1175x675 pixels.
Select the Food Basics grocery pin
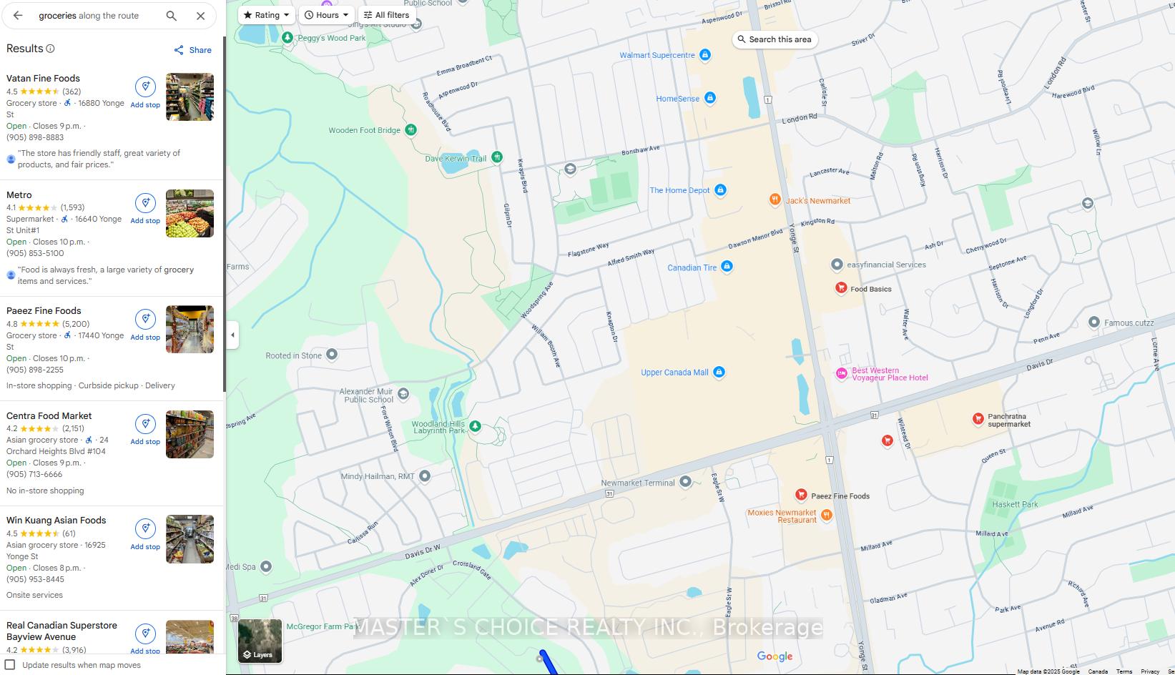pos(841,288)
